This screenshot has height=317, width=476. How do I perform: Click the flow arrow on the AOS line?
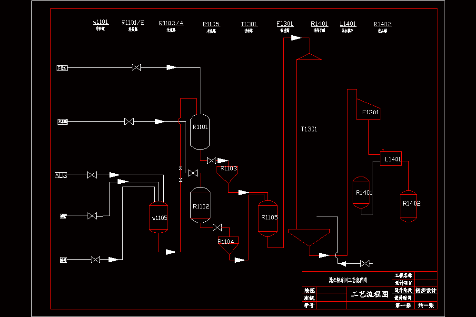pos(114,175)
